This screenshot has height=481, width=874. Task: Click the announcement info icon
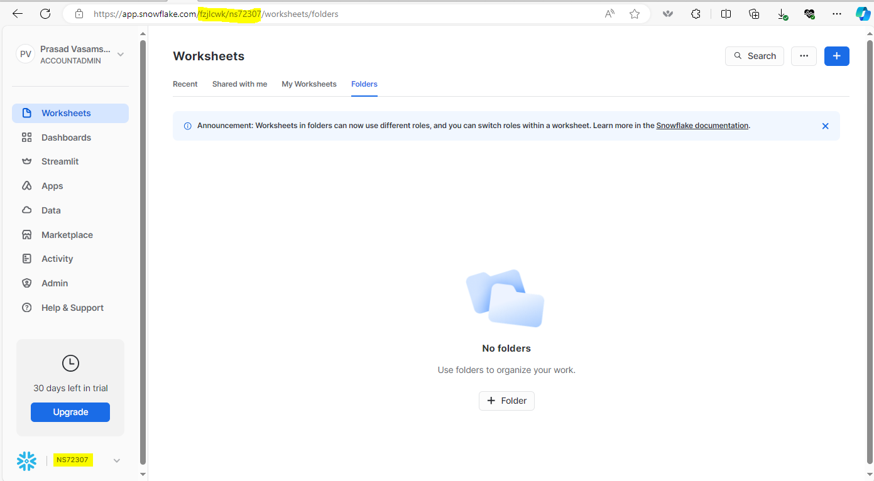coord(187,126)
